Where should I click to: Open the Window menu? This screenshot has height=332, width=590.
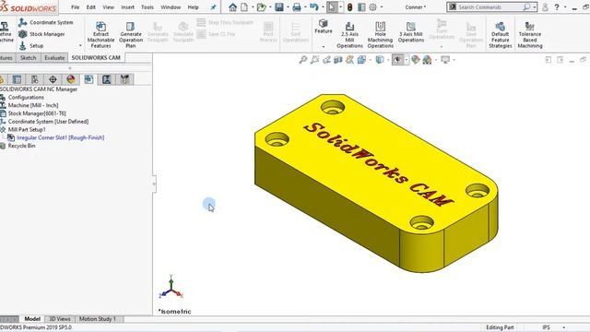point(171,7)
